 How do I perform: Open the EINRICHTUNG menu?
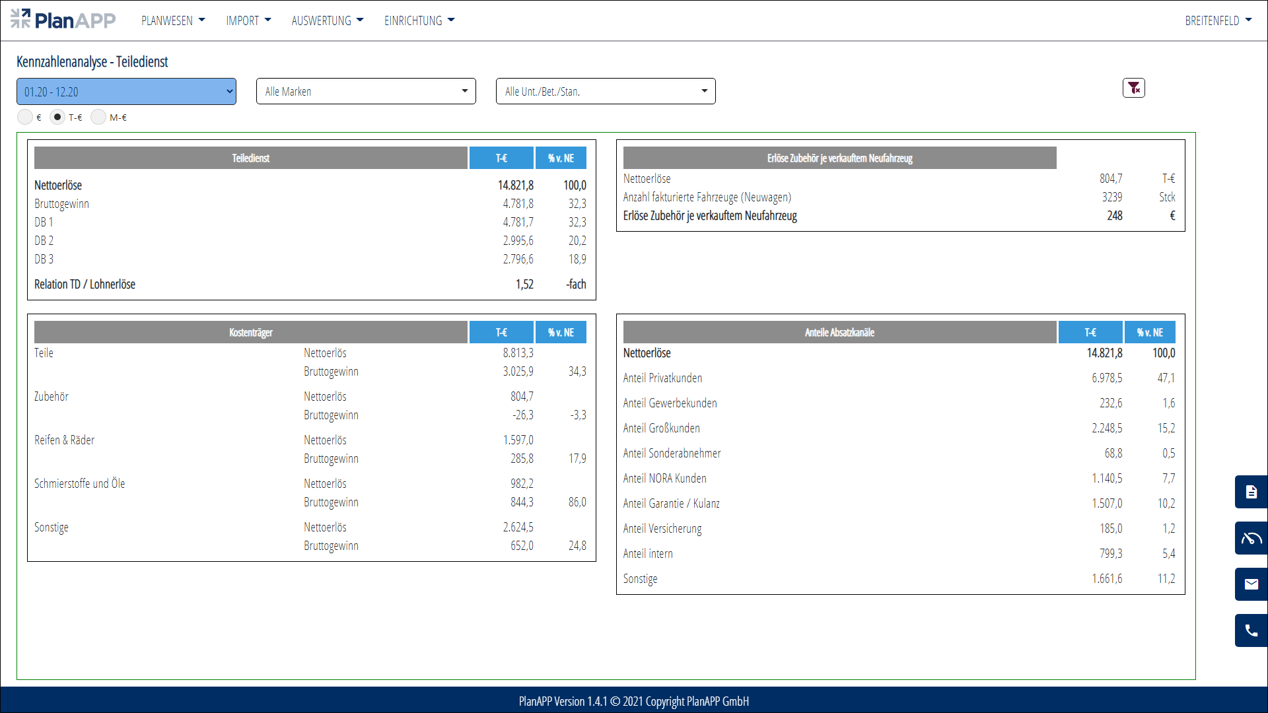coord(419,20)
